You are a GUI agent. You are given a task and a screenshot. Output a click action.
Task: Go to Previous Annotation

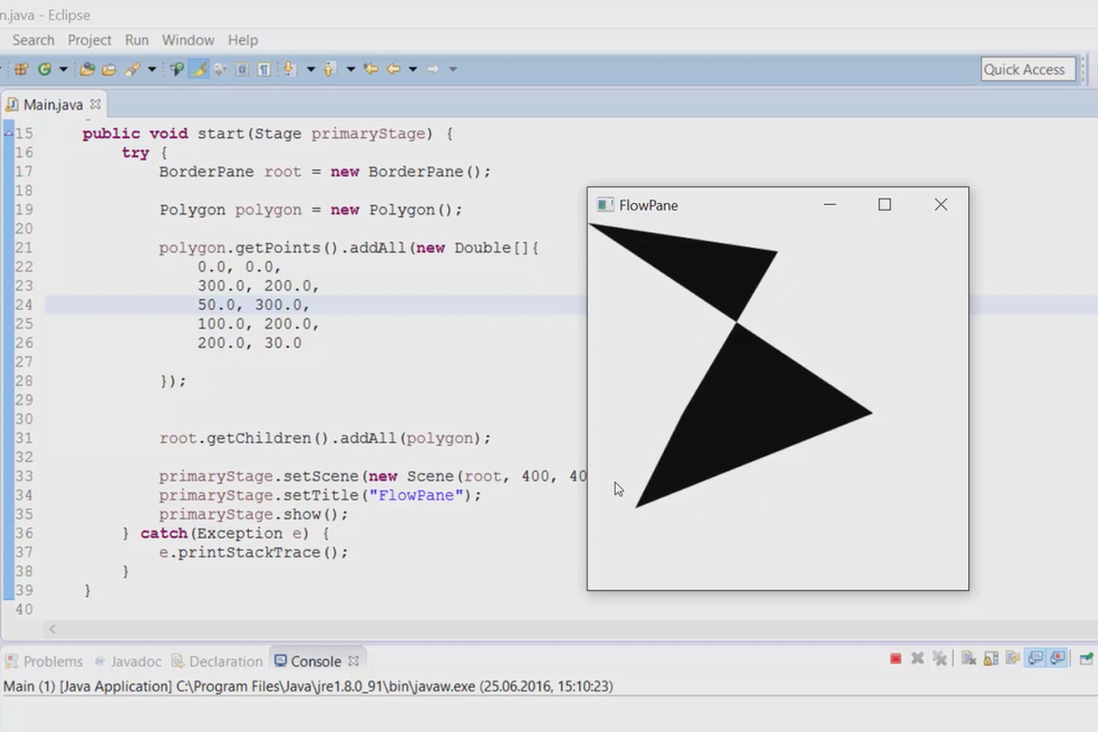tap(329, 69)
